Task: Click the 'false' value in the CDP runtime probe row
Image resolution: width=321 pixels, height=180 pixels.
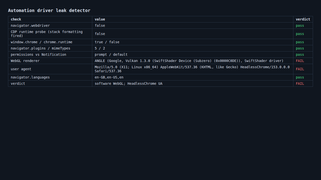Action: [x=193, y=34]
